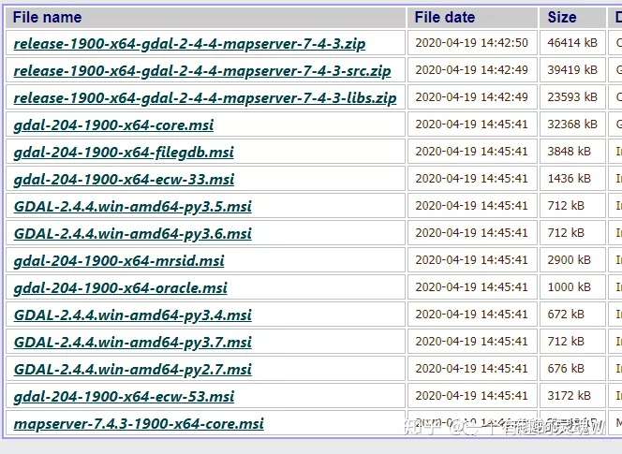The width and height of the screenshot is (622, 454).
Task: Select the date in the mrsid.msi row
Action: [x=472, y=260]
